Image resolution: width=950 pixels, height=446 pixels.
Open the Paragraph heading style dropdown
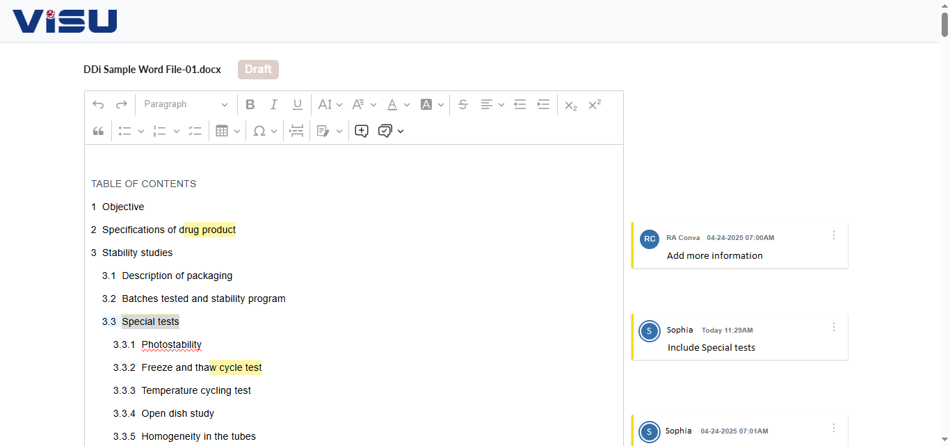tap(186, 104)
